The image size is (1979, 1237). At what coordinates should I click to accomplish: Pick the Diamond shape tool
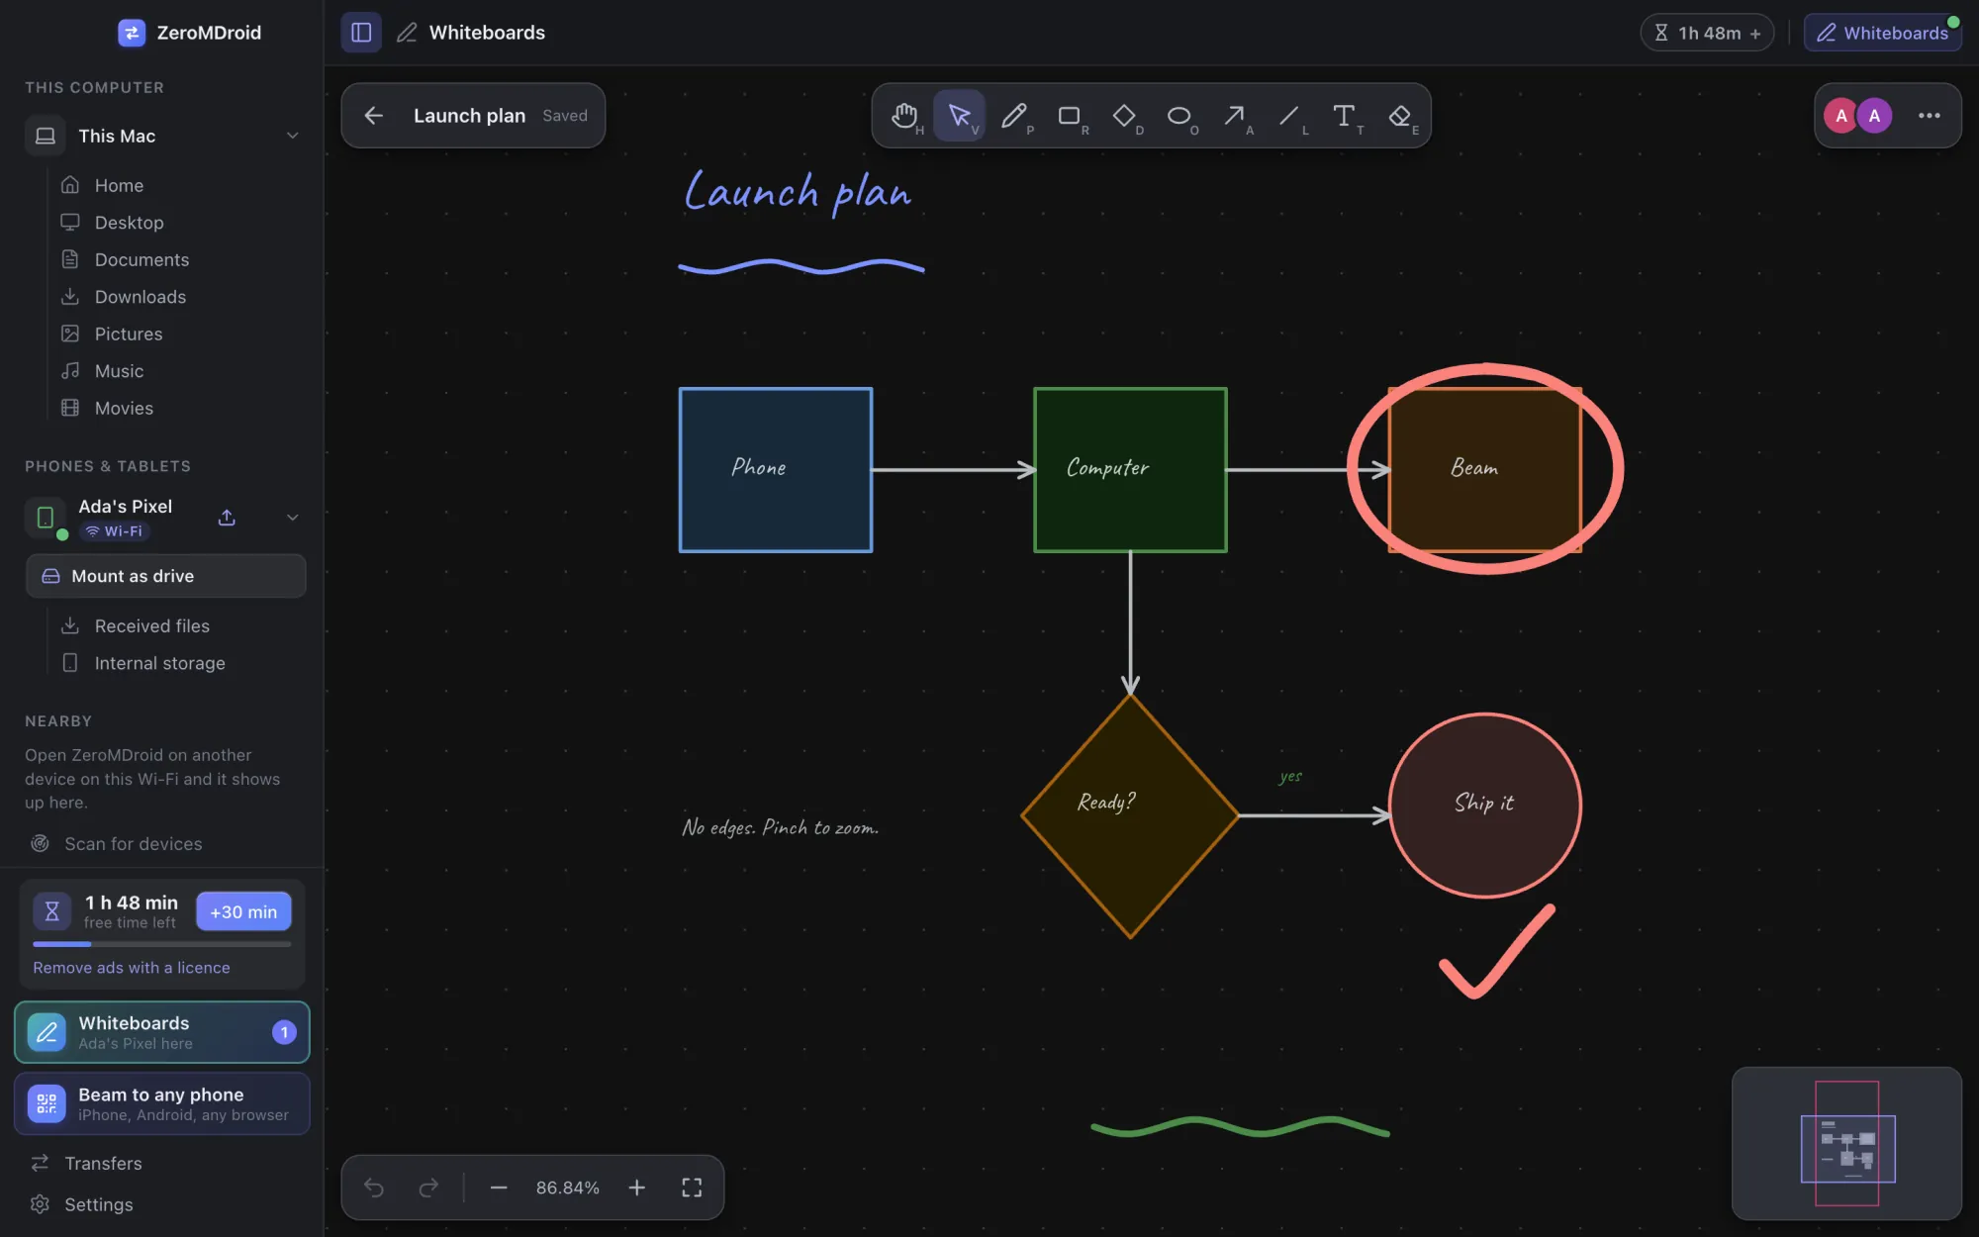pyautogui.click(x=1124, y=116)
